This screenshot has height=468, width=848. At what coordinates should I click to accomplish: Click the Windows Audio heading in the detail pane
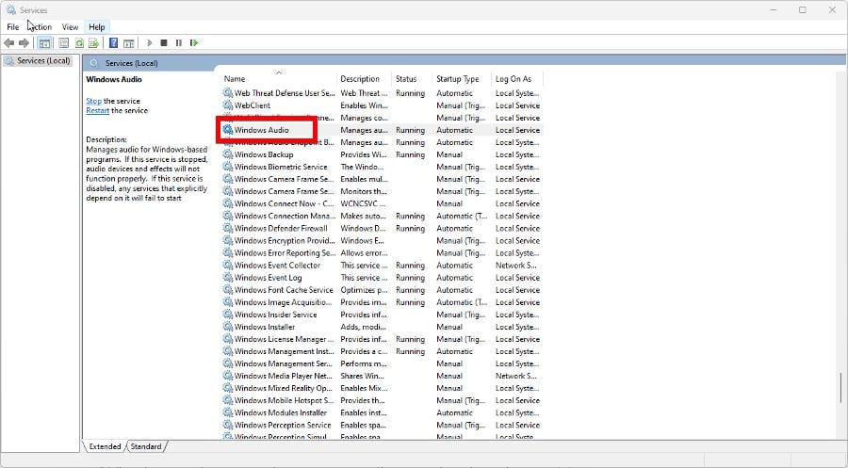[114, 79]
